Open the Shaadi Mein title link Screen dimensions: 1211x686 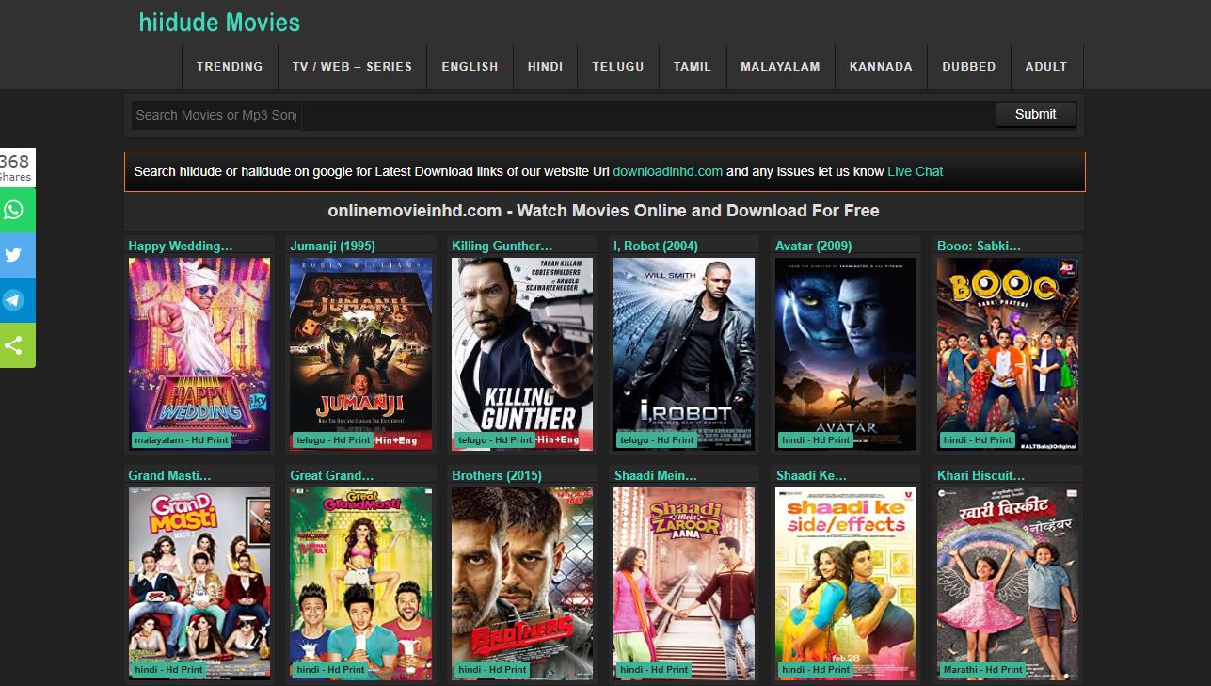click(x=656, y=475)
